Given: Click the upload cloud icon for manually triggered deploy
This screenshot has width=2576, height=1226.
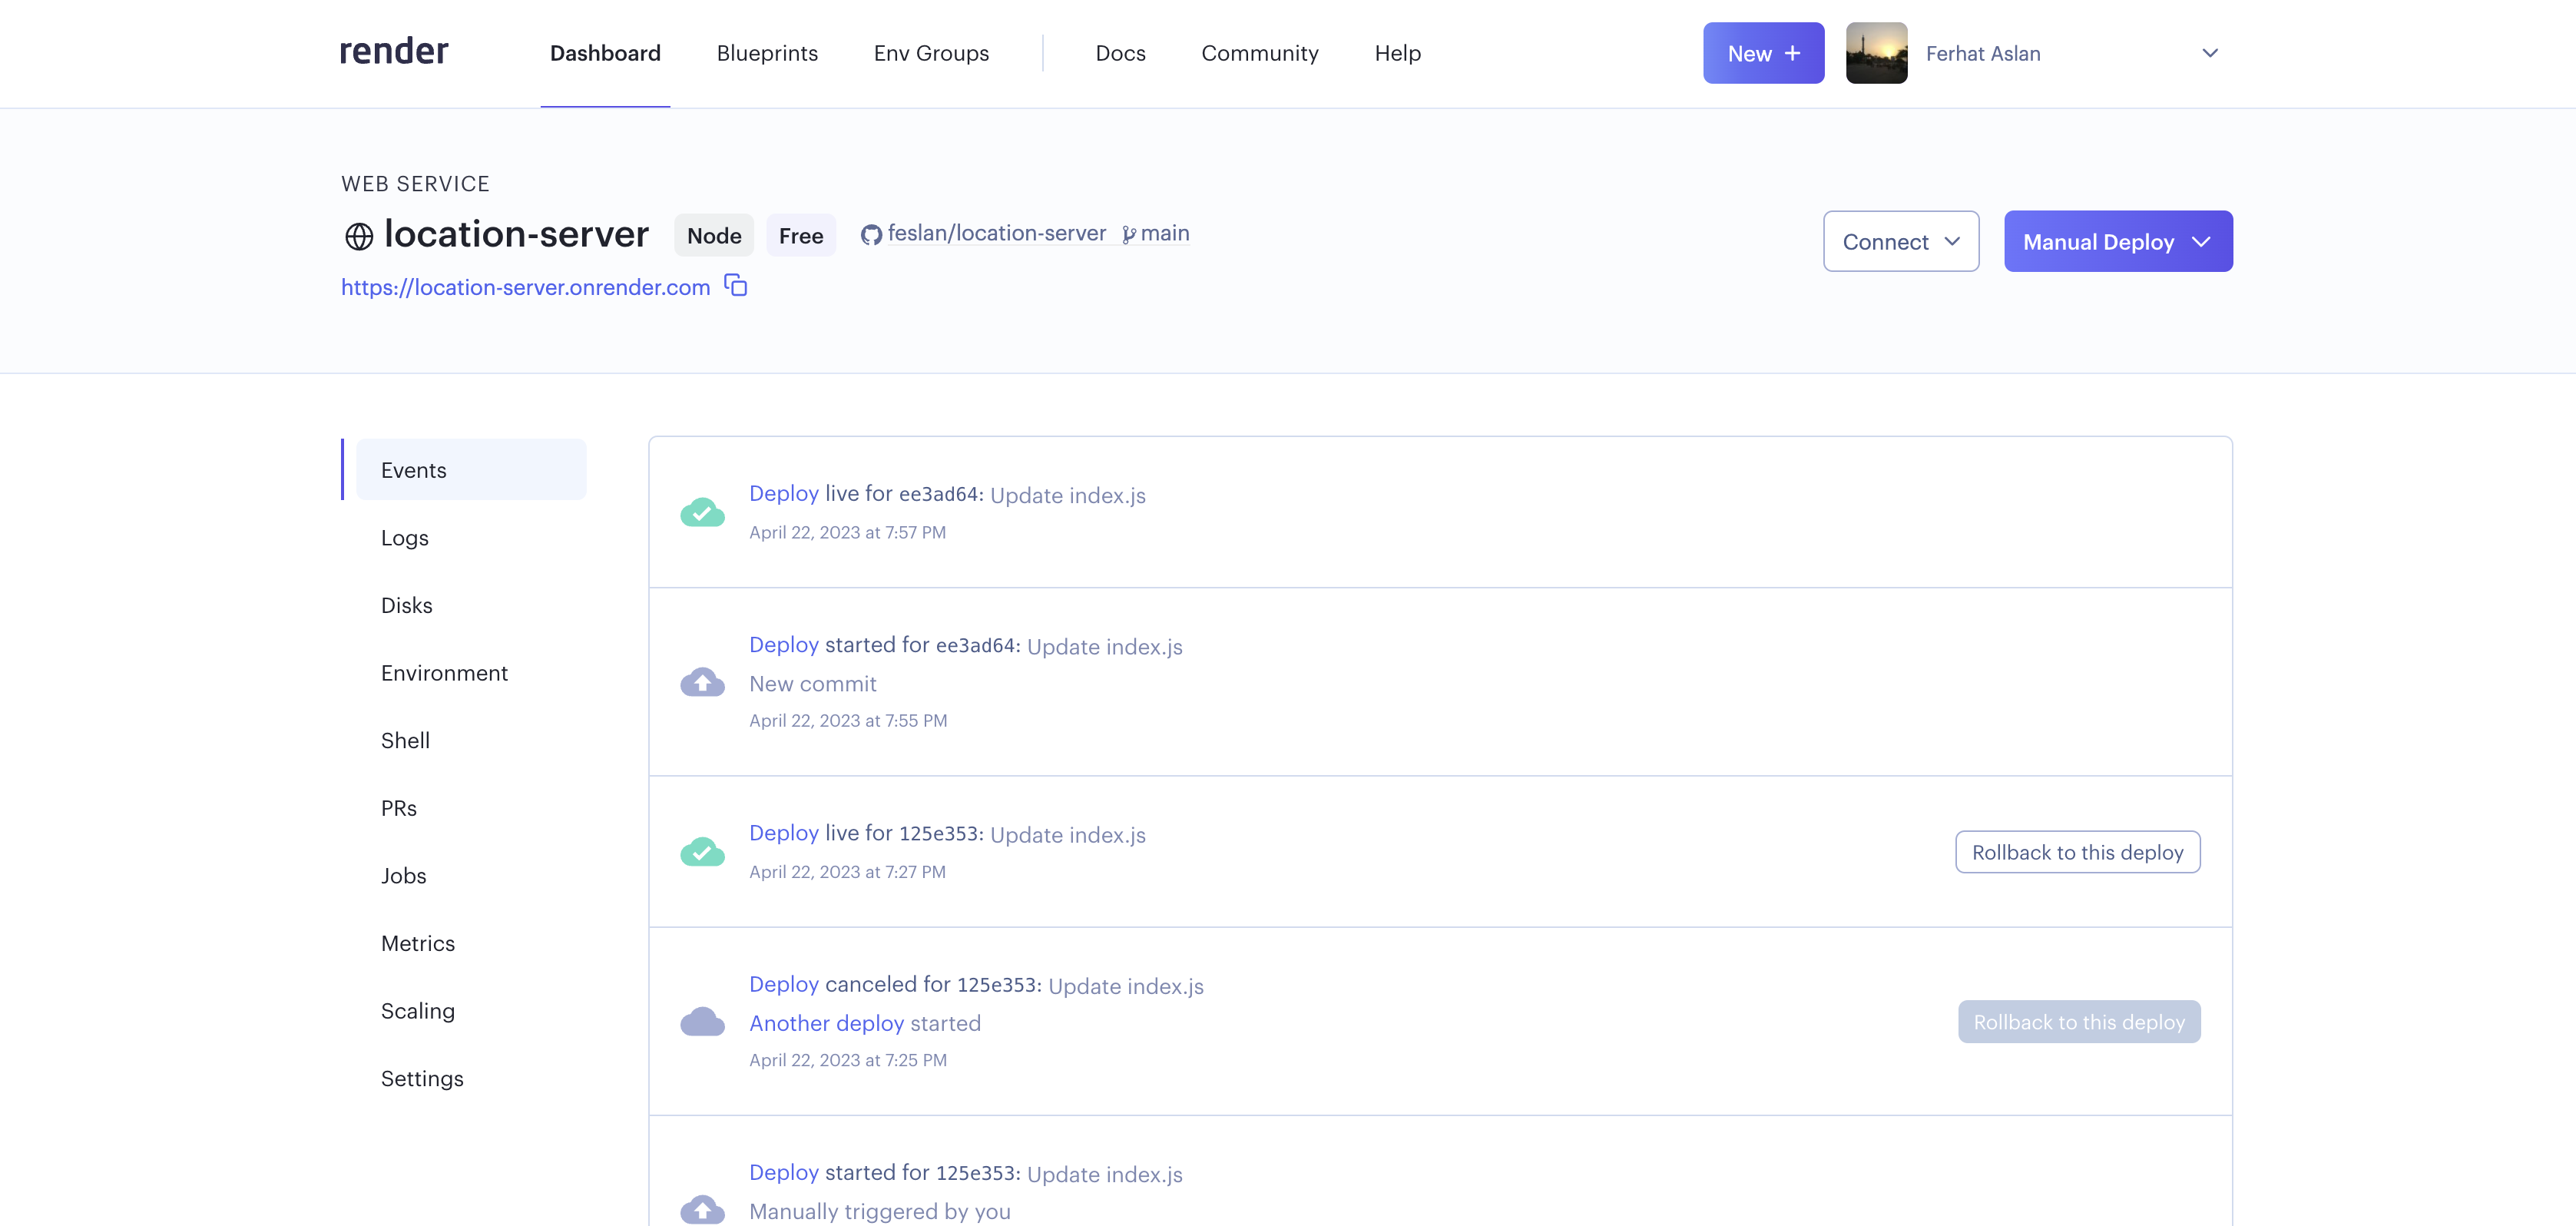Looking at the screenshot, I should click(x=703, y=1208).
